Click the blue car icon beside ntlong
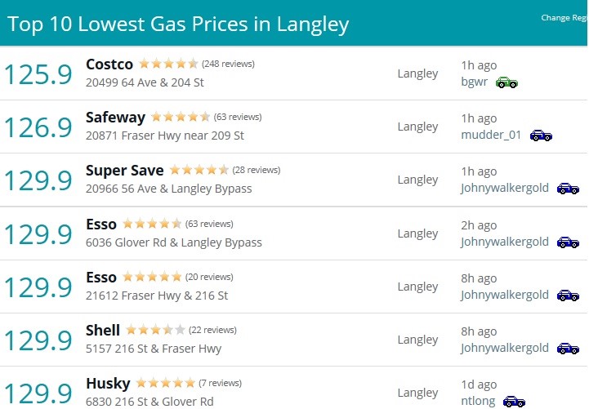 point(514,402)
